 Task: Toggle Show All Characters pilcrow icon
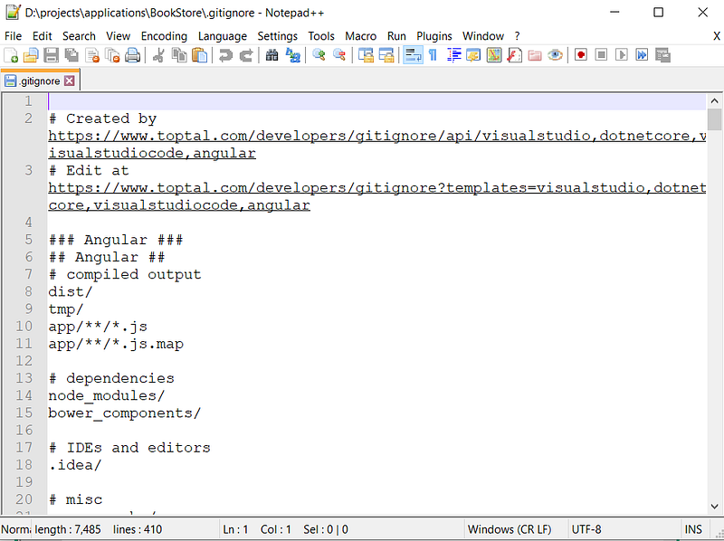pyautogui.click(x=433, y=55)
